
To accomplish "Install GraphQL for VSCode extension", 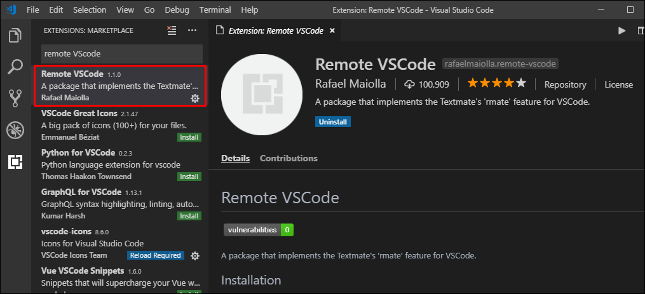I will click(189, 216).
